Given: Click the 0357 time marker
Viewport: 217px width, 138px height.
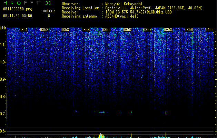Looking at the screenshot, I should [147, 30].
